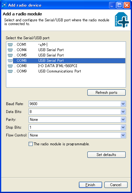Enable the radio module is programmable checkbox
132x193 pixels.
[30, 144]
